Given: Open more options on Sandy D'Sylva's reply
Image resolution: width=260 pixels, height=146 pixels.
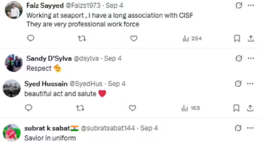Looking at the screenshot, I should click(x=251, y=58).
